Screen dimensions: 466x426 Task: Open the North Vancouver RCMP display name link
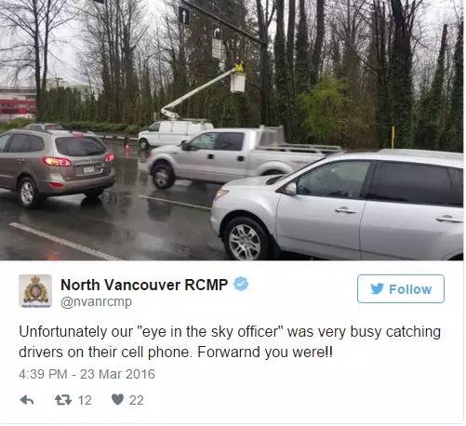click(x=144, y=285)
